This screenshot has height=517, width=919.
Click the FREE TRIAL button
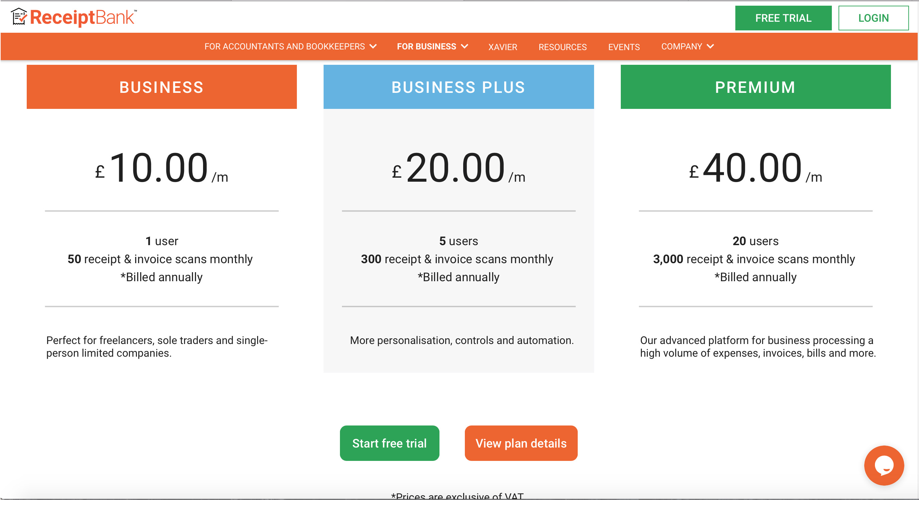point(783,18)
